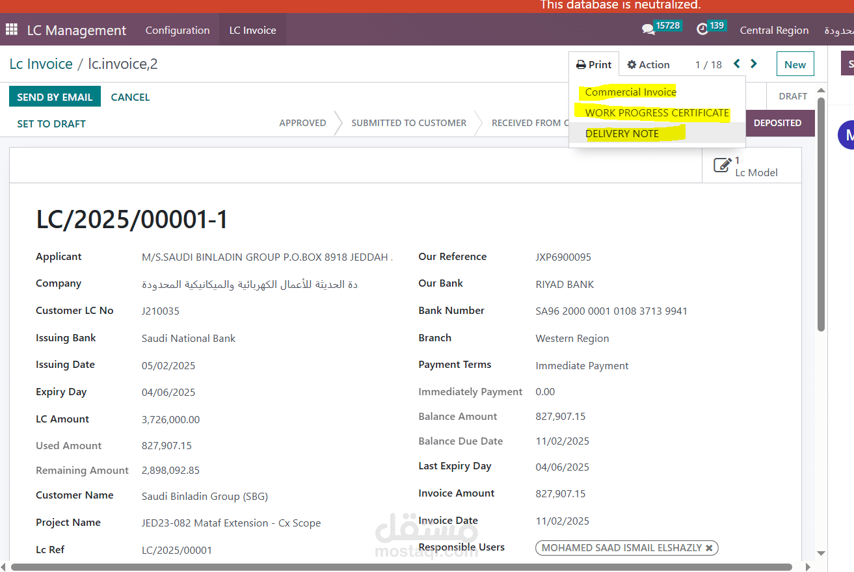Viewport: 854px width, 572px height.
Task: Click the record title LC/2025/00001-1
Action: pos(132,220)
